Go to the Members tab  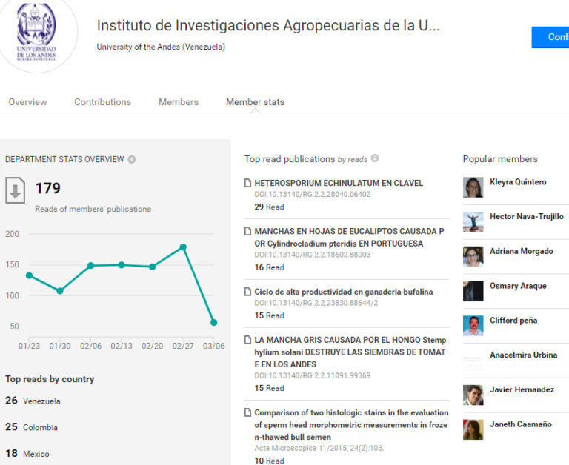(179, 102)
